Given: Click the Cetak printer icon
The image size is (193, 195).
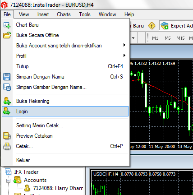Looking at the screenshot, I should click(7, 146).
